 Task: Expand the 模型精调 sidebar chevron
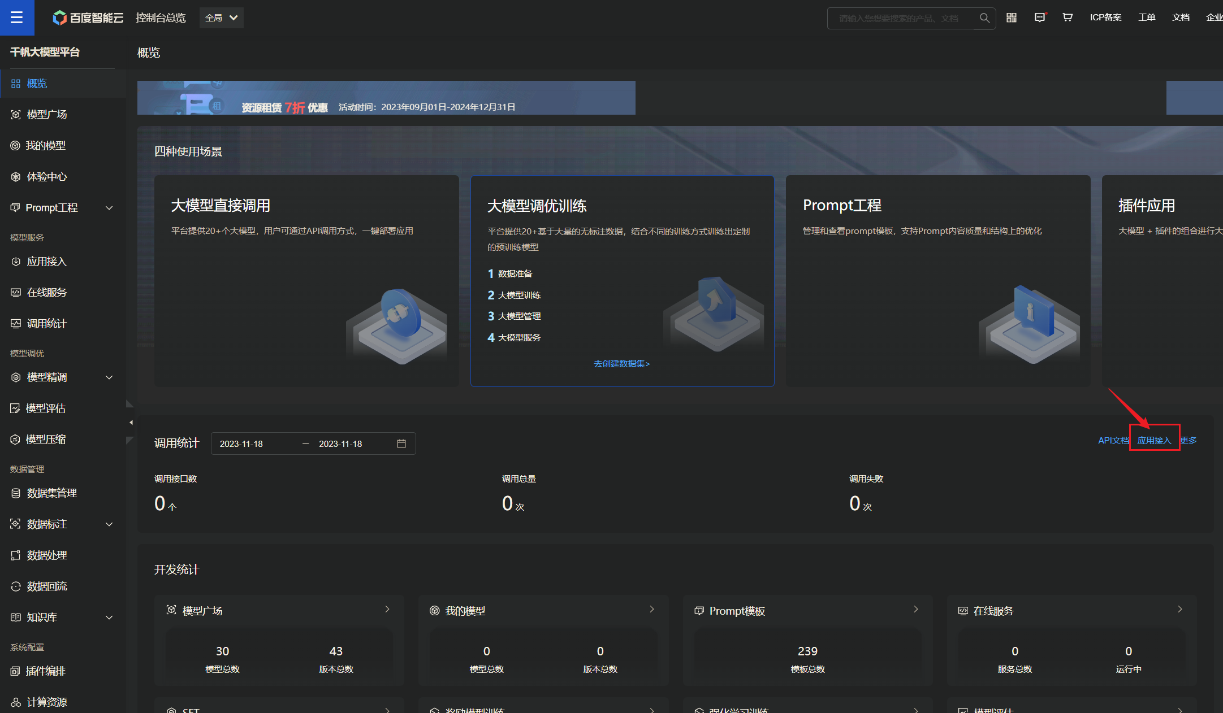point(109,377)
